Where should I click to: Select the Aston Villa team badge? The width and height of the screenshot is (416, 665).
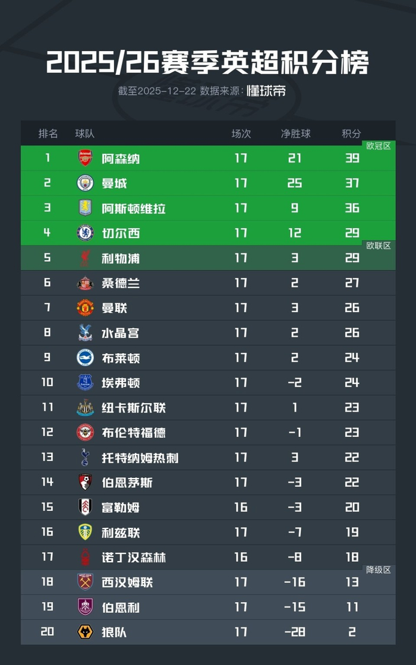85,208
